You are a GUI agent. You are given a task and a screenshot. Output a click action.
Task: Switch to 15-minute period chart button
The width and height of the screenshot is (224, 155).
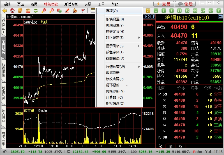(179, 11)
